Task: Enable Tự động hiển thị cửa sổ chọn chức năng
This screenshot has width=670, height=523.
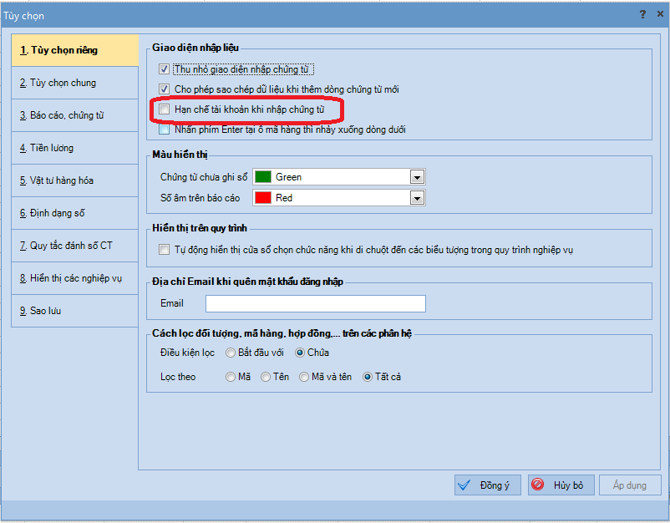Action: coord(165,250)
